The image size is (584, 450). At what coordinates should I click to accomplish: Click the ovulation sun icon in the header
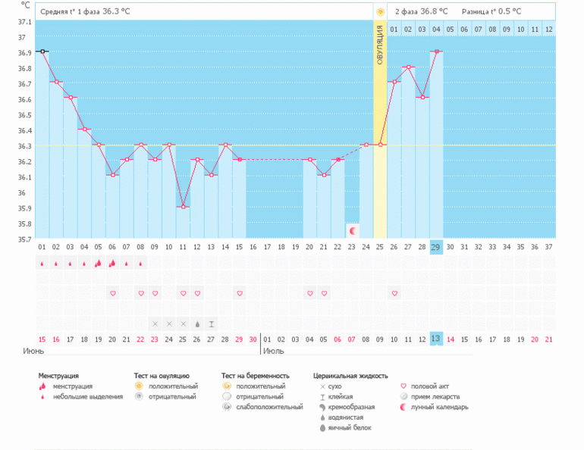click(380, 11)
